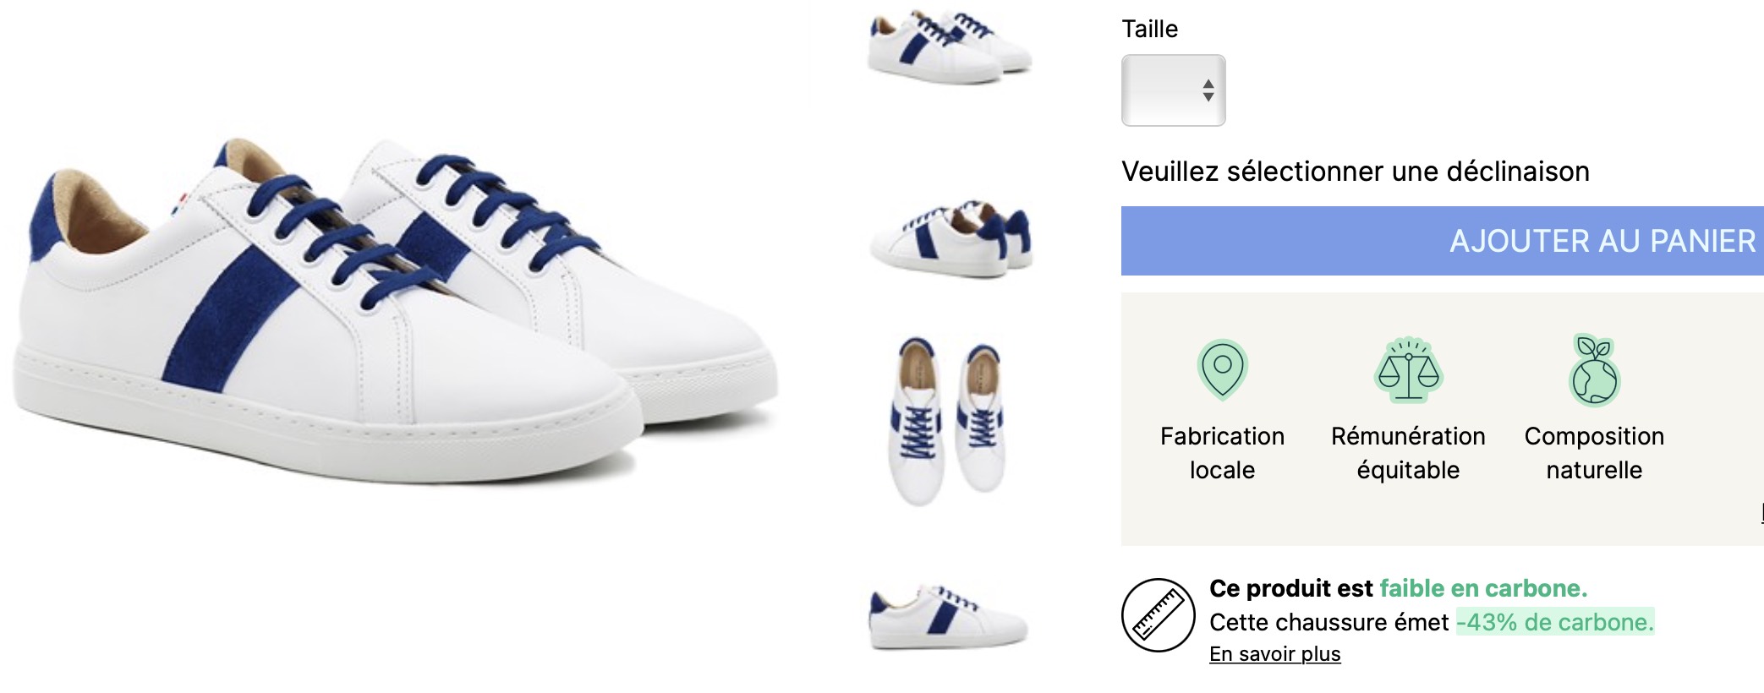The image size is (1764, 693).
Task: Open the En savoir plus link
Action: pyautogui.click(x=1274, y=654)
